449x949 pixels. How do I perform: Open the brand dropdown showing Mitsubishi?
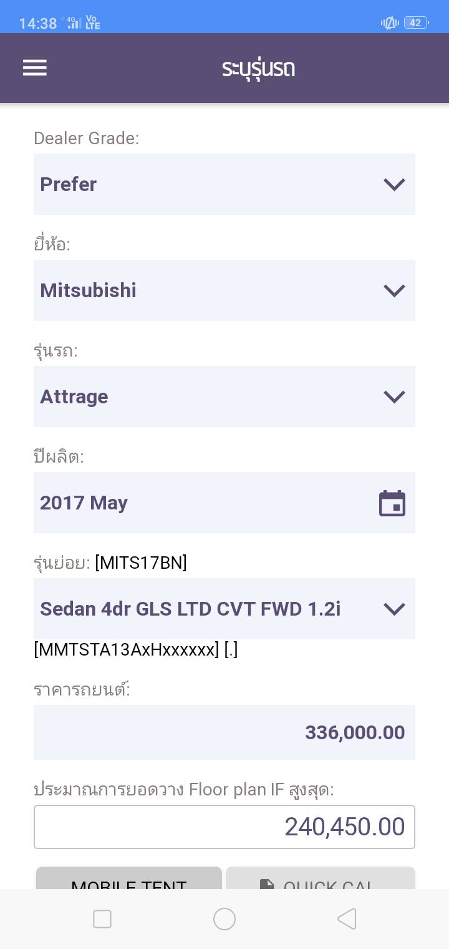pyautogui.click(x=224, y=290)
